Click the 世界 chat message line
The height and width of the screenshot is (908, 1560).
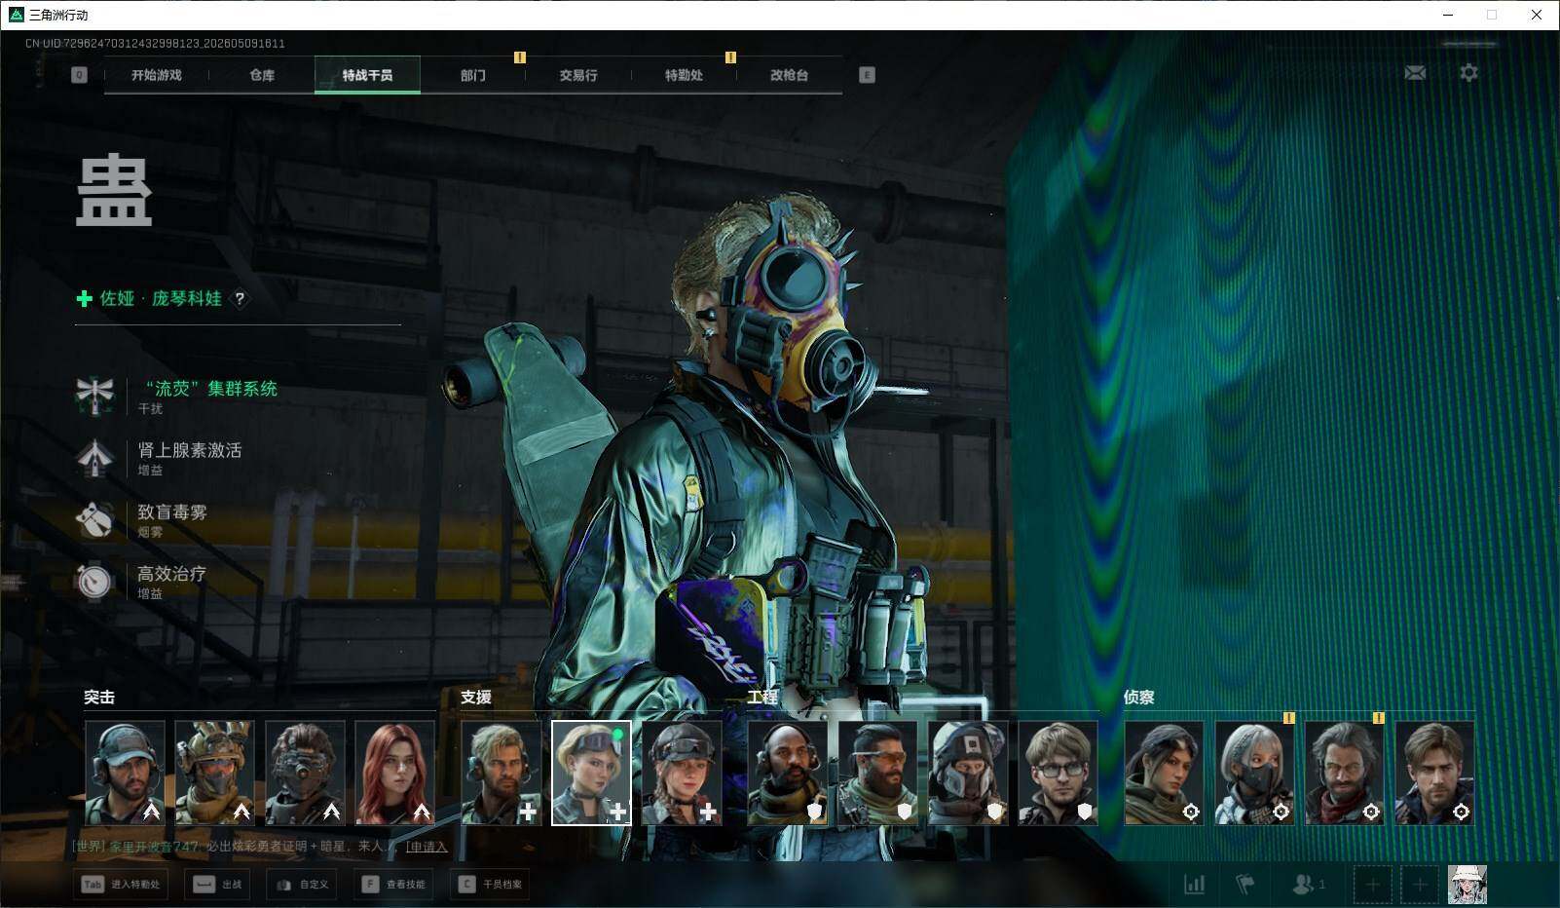tap(260, 847)
